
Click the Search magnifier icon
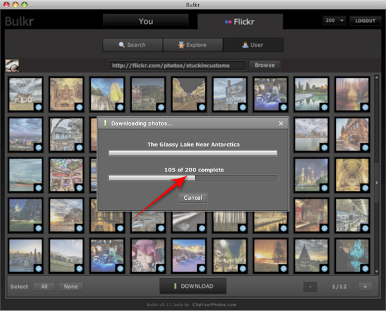pyautogui.click(x=122, y=45)
